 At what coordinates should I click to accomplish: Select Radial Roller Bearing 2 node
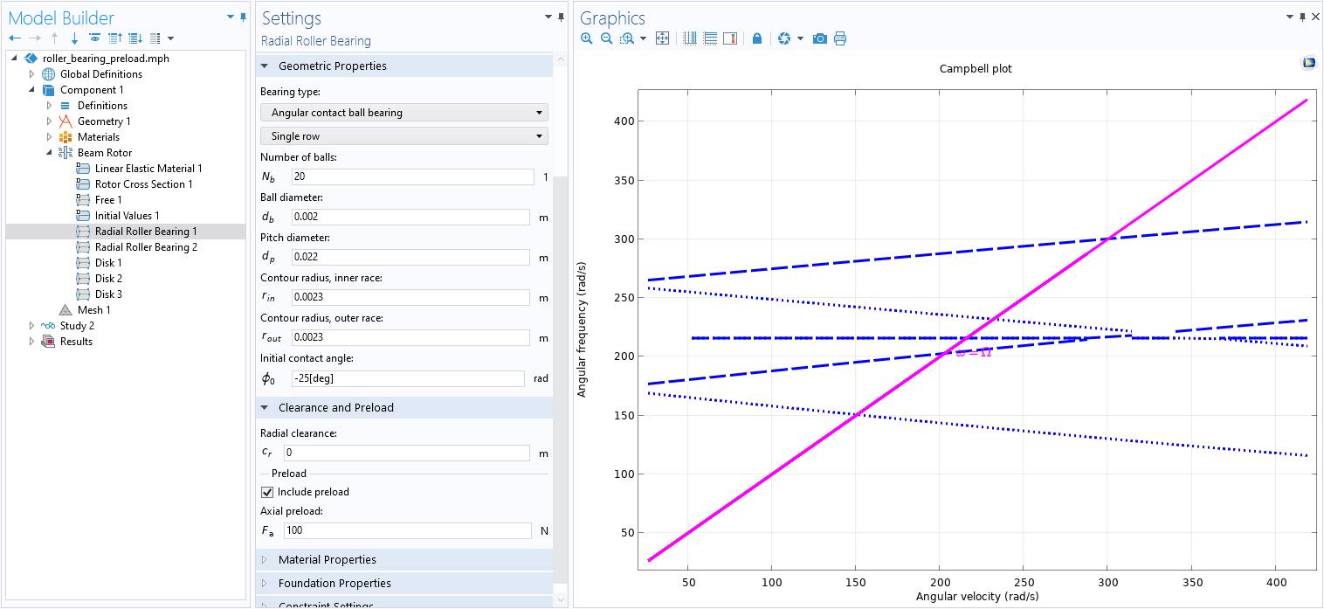tap(145, 247)
